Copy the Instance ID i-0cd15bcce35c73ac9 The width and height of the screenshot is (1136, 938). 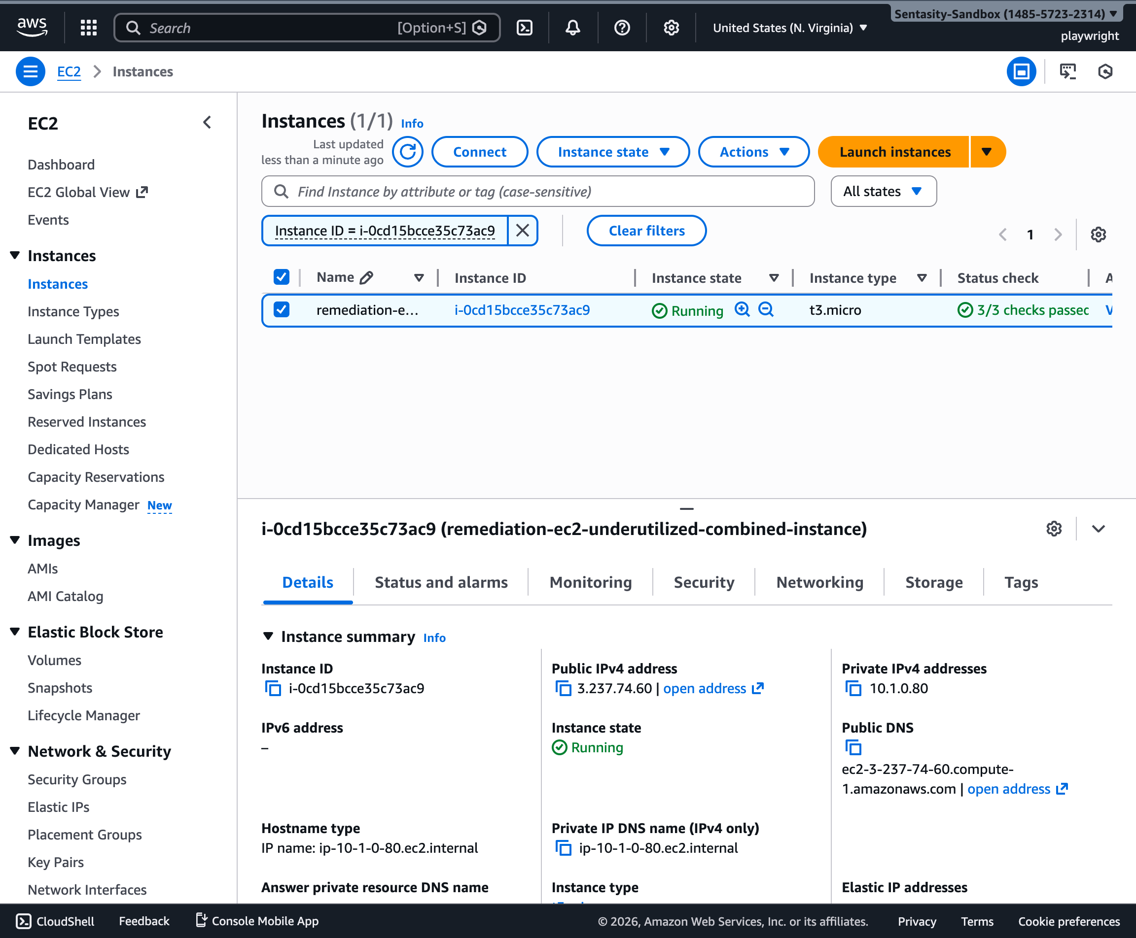coord(273,688)
